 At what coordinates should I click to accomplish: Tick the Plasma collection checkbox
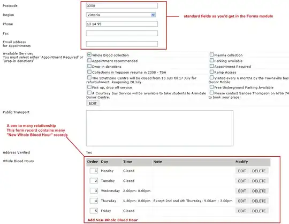coord(211,54)
